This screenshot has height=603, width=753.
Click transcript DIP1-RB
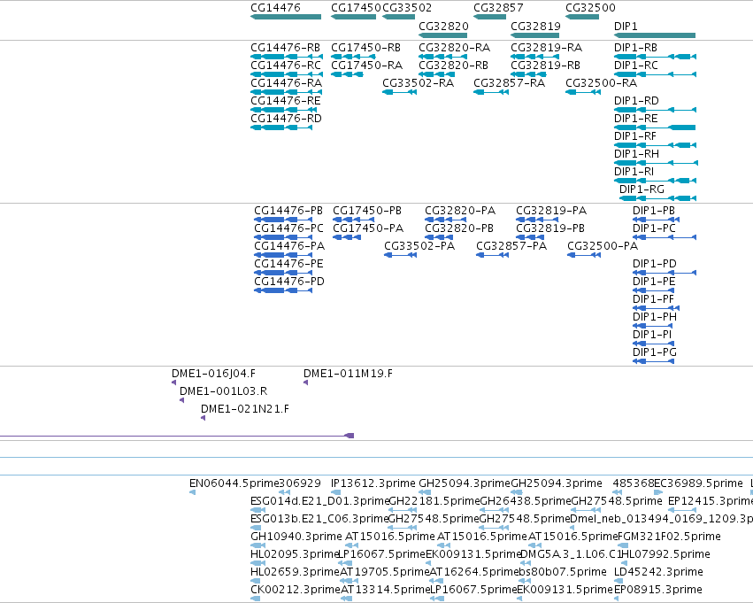point(655,57)
